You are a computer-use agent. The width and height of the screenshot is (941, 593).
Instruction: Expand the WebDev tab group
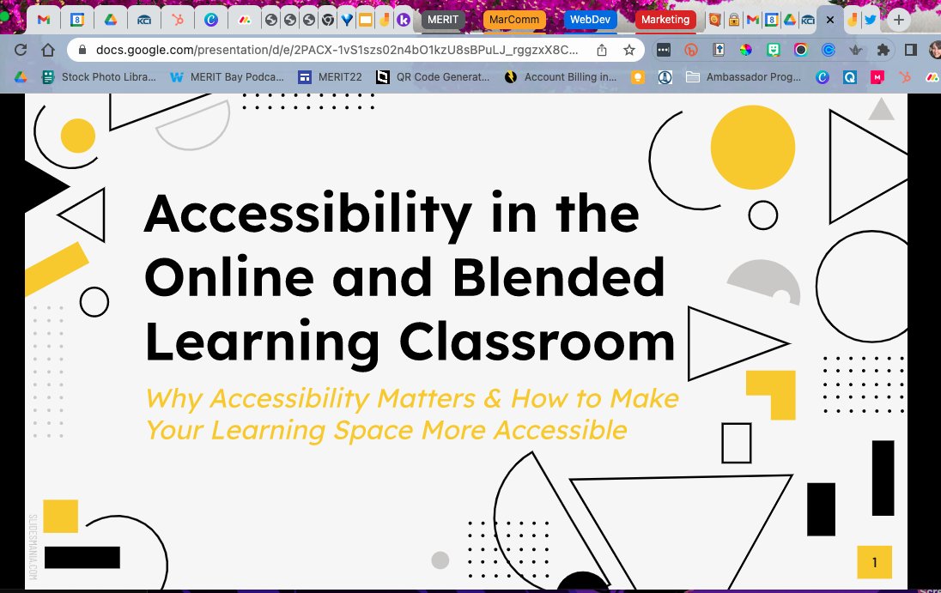pyautogui.click(x=590, y=20)
